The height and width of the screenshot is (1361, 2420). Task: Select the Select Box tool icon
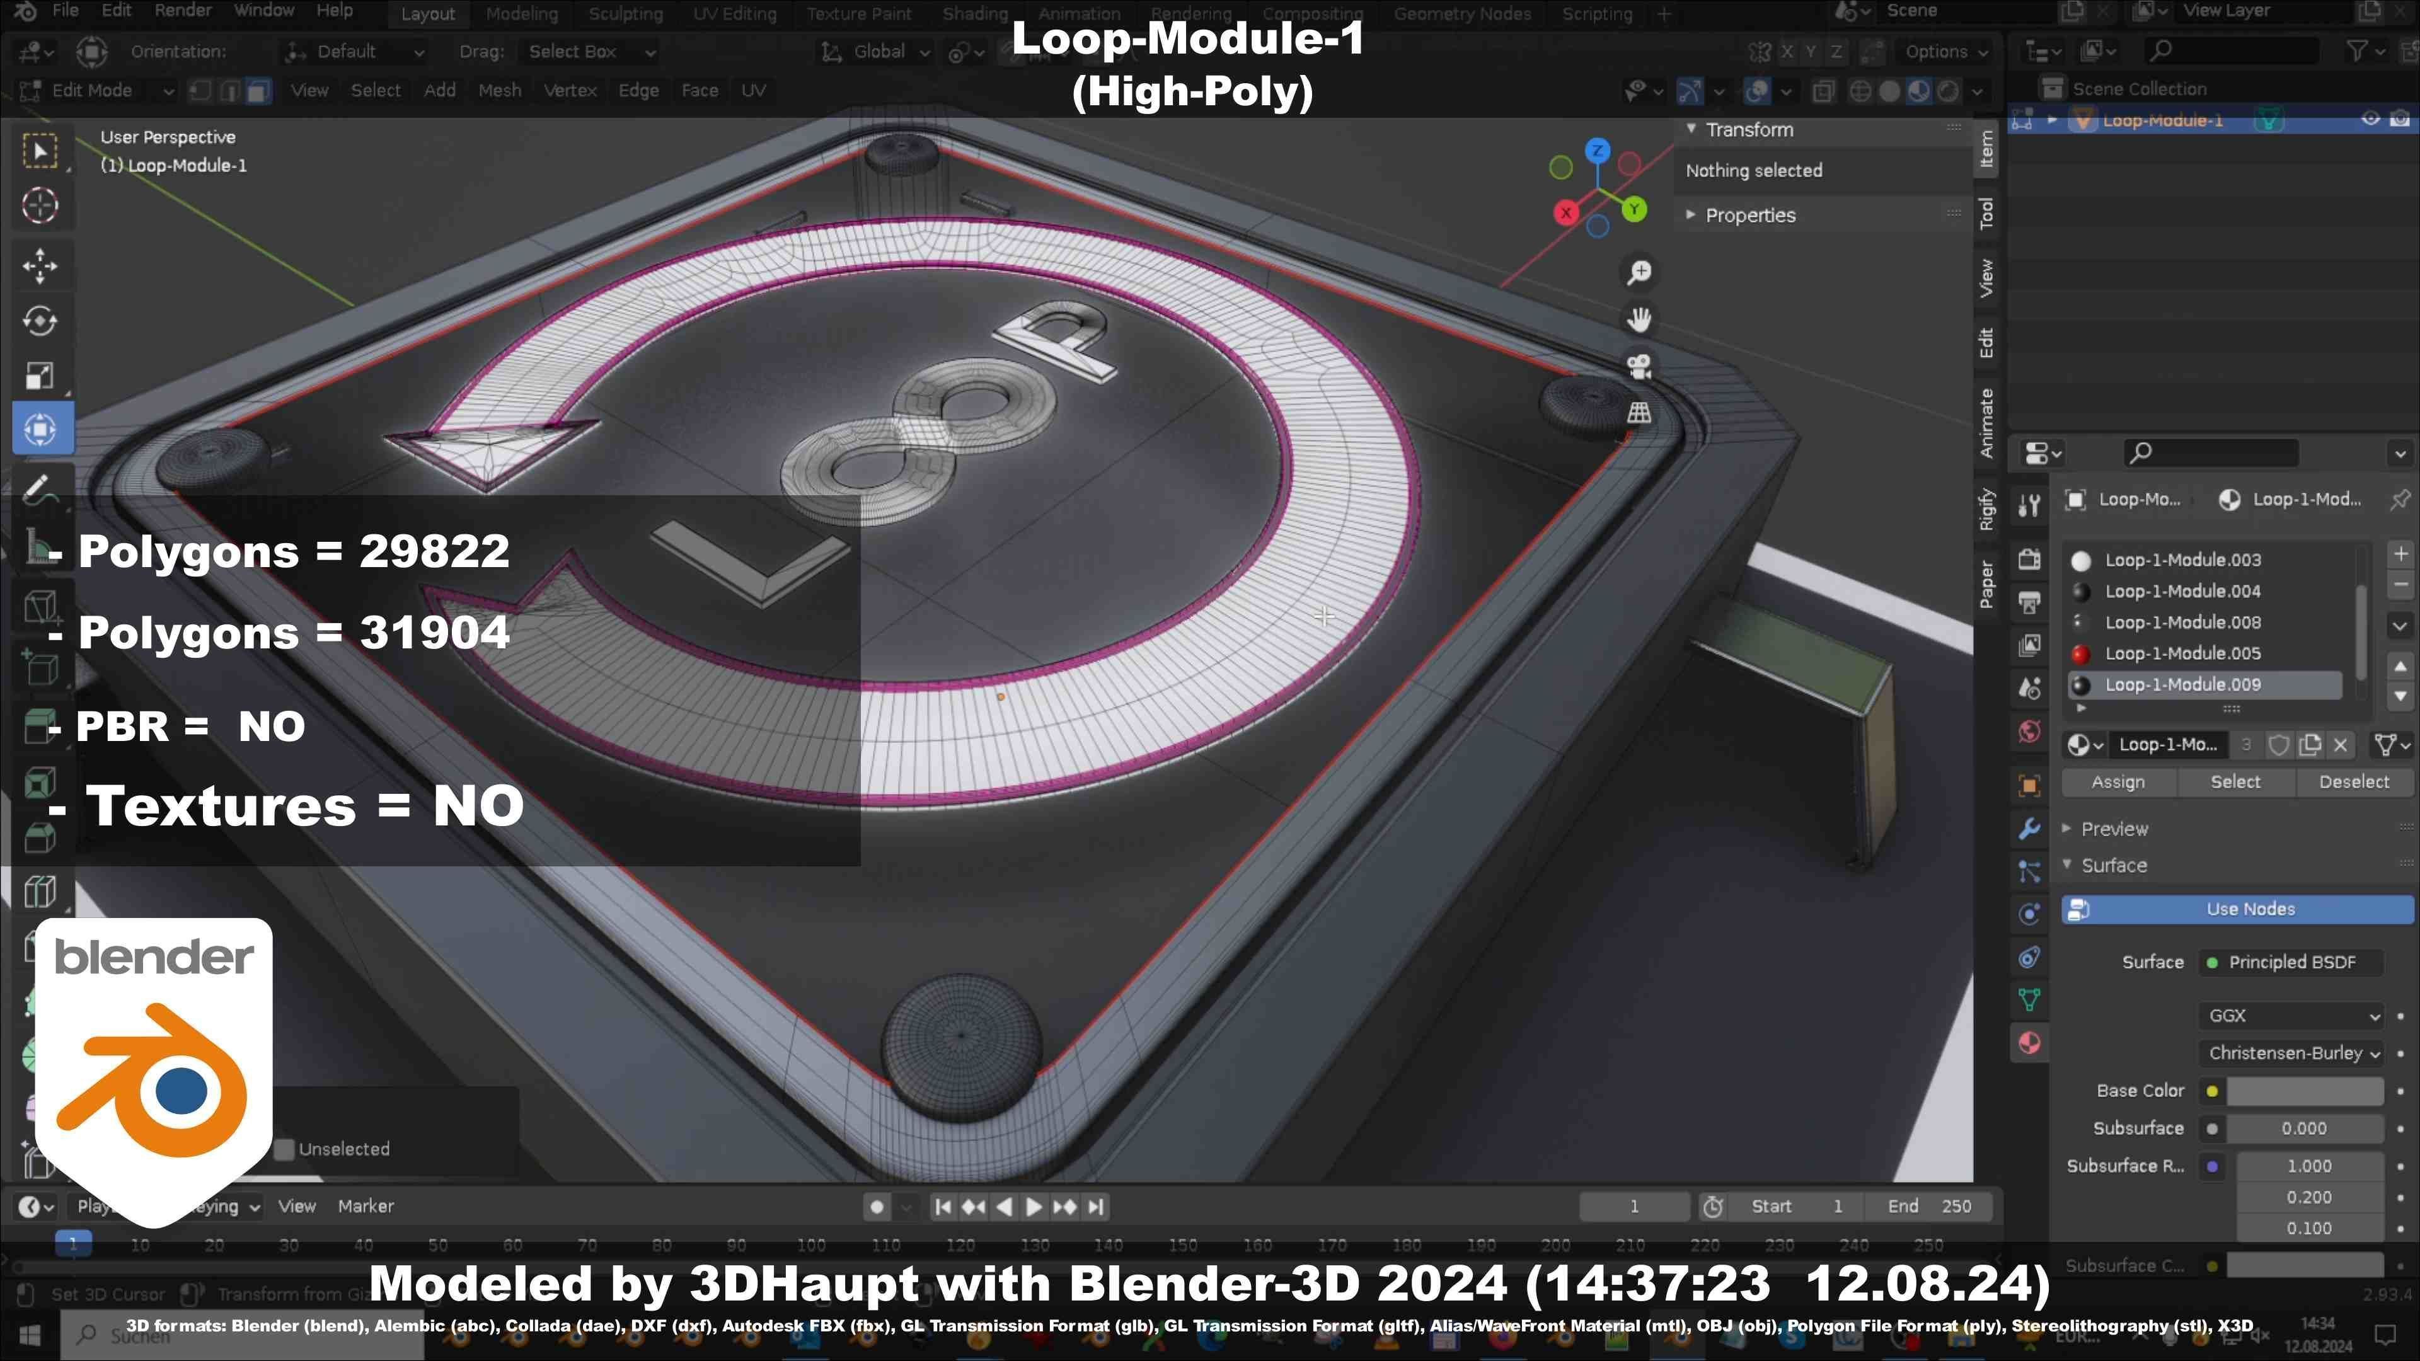click(40, 151)
